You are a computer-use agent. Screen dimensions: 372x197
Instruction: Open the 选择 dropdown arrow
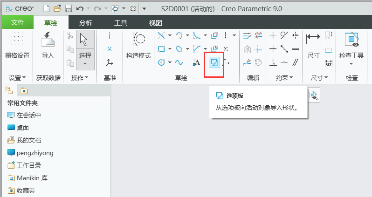pyautogui.click(x=85, y=64)
